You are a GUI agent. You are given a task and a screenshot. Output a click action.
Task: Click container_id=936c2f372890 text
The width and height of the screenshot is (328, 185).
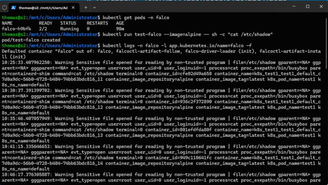pos(178,102)
